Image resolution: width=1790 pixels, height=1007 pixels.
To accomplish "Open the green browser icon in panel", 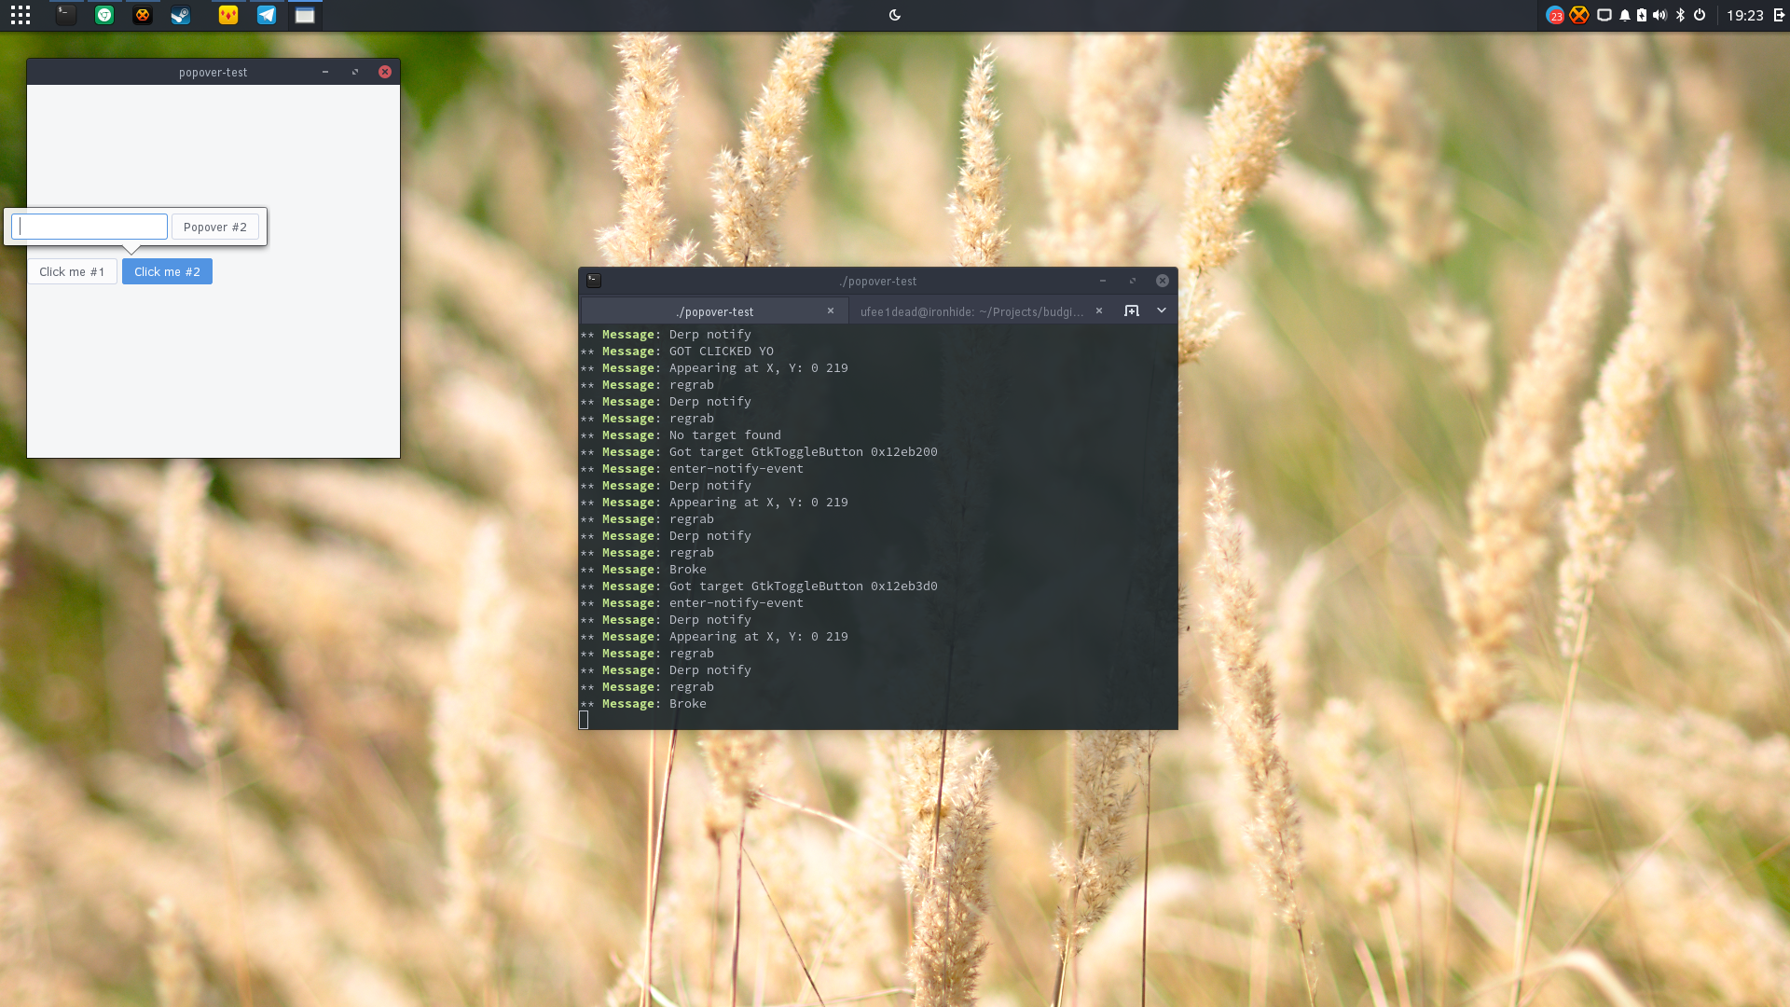I will (x=104, y=15).
